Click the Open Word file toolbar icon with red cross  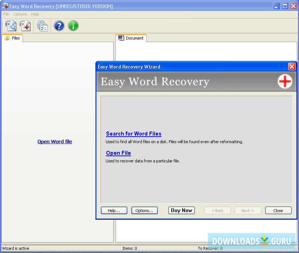(25, 26)
